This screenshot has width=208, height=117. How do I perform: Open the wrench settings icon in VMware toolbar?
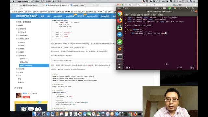click(x=139, y=5)
